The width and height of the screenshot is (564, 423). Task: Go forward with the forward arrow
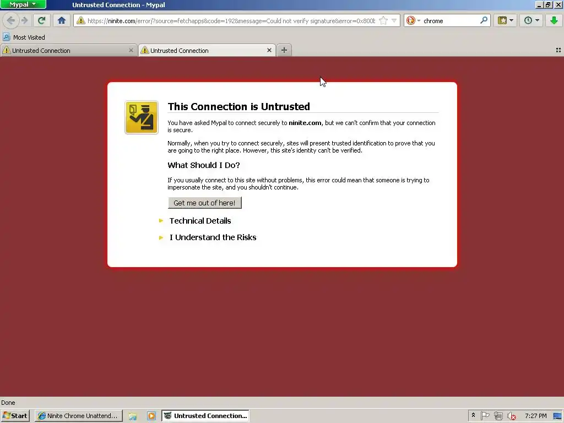click(24, 20)
